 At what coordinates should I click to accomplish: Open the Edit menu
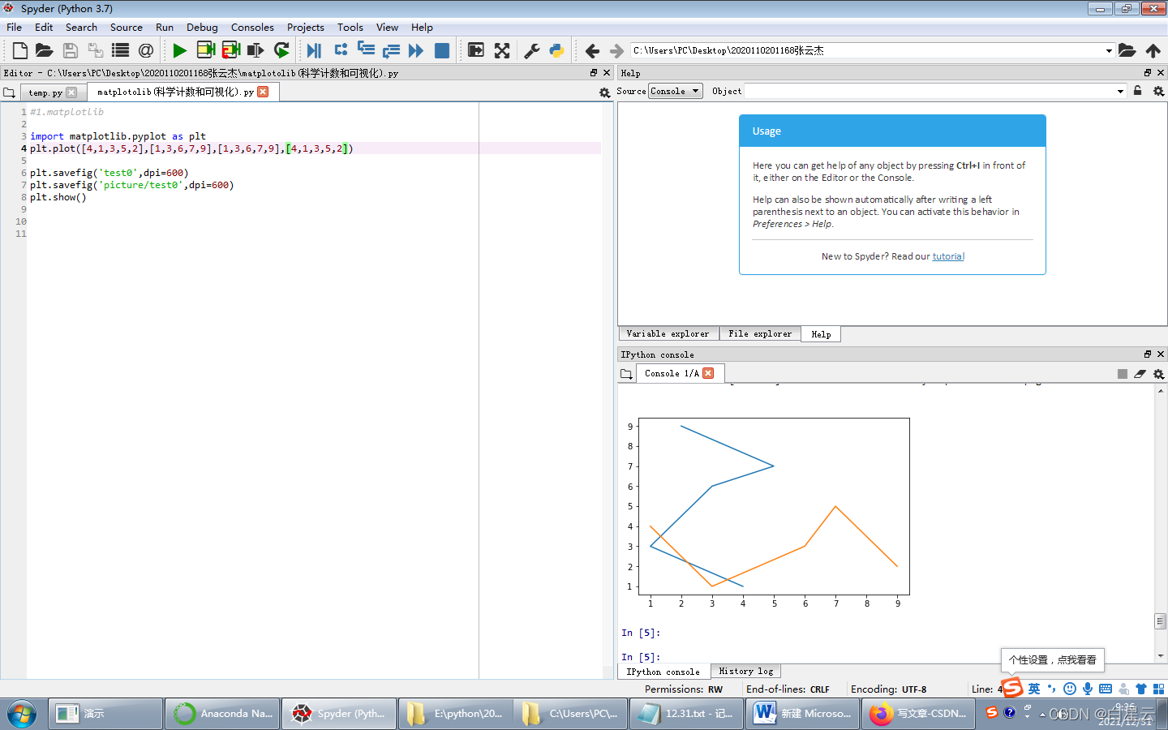point(44,27)
